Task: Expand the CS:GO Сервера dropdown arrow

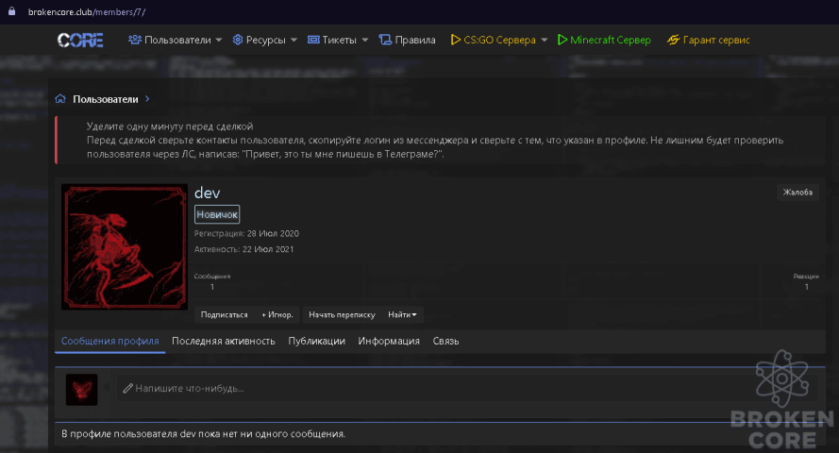Action: [x=545, y=41]
